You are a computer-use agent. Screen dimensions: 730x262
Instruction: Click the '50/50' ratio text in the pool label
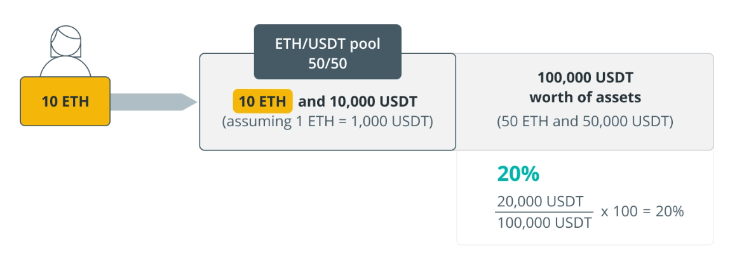[327, 63]
